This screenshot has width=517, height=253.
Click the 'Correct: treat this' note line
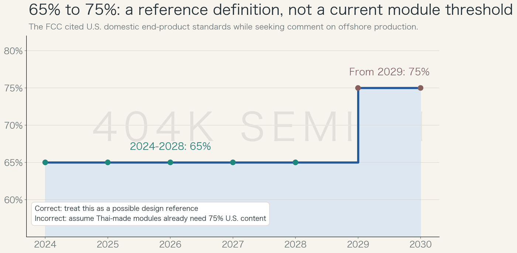pos(116,209)
